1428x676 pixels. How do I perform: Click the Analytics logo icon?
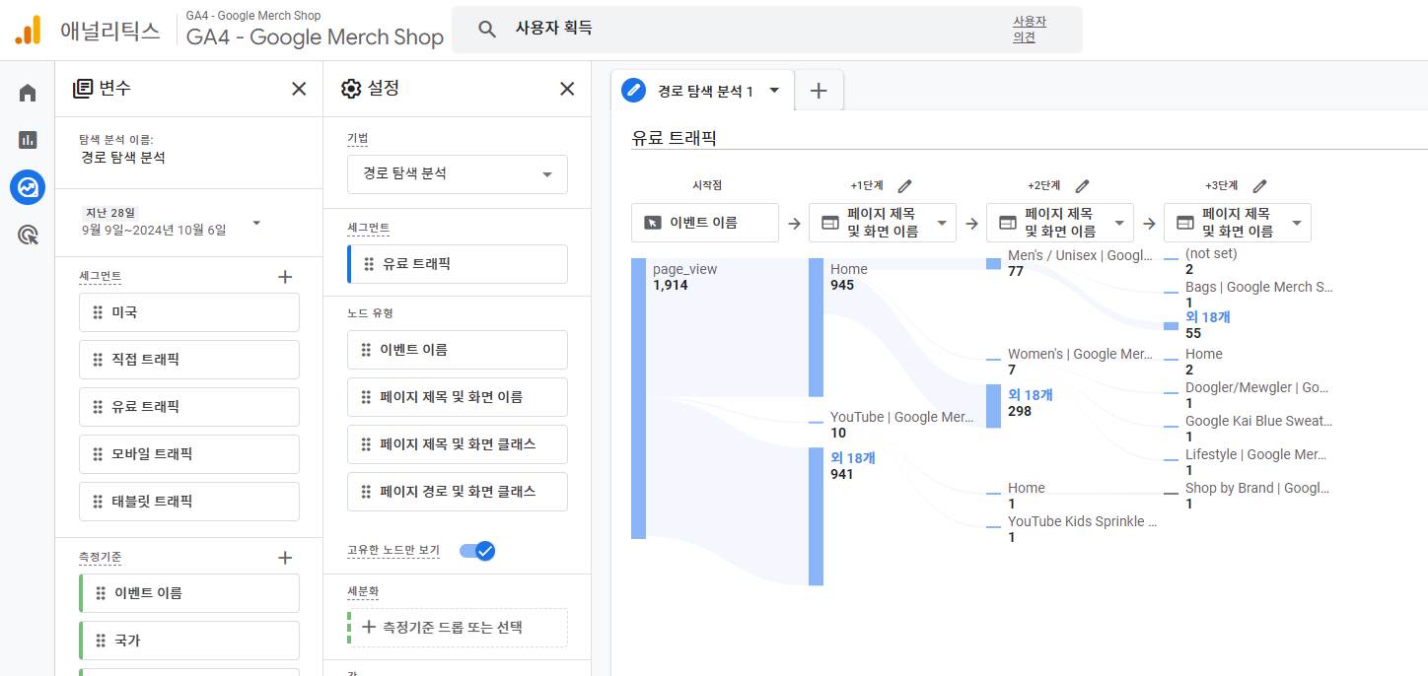click(x=28, y=30)
